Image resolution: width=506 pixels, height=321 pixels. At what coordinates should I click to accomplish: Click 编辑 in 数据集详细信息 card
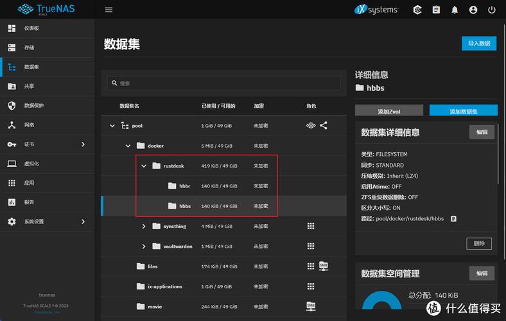[482, 132]
